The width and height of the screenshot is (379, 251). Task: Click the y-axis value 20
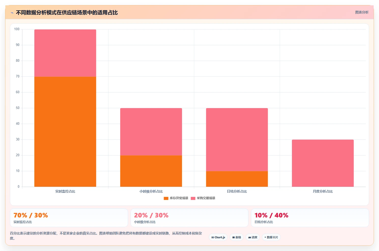click(18, 155)
